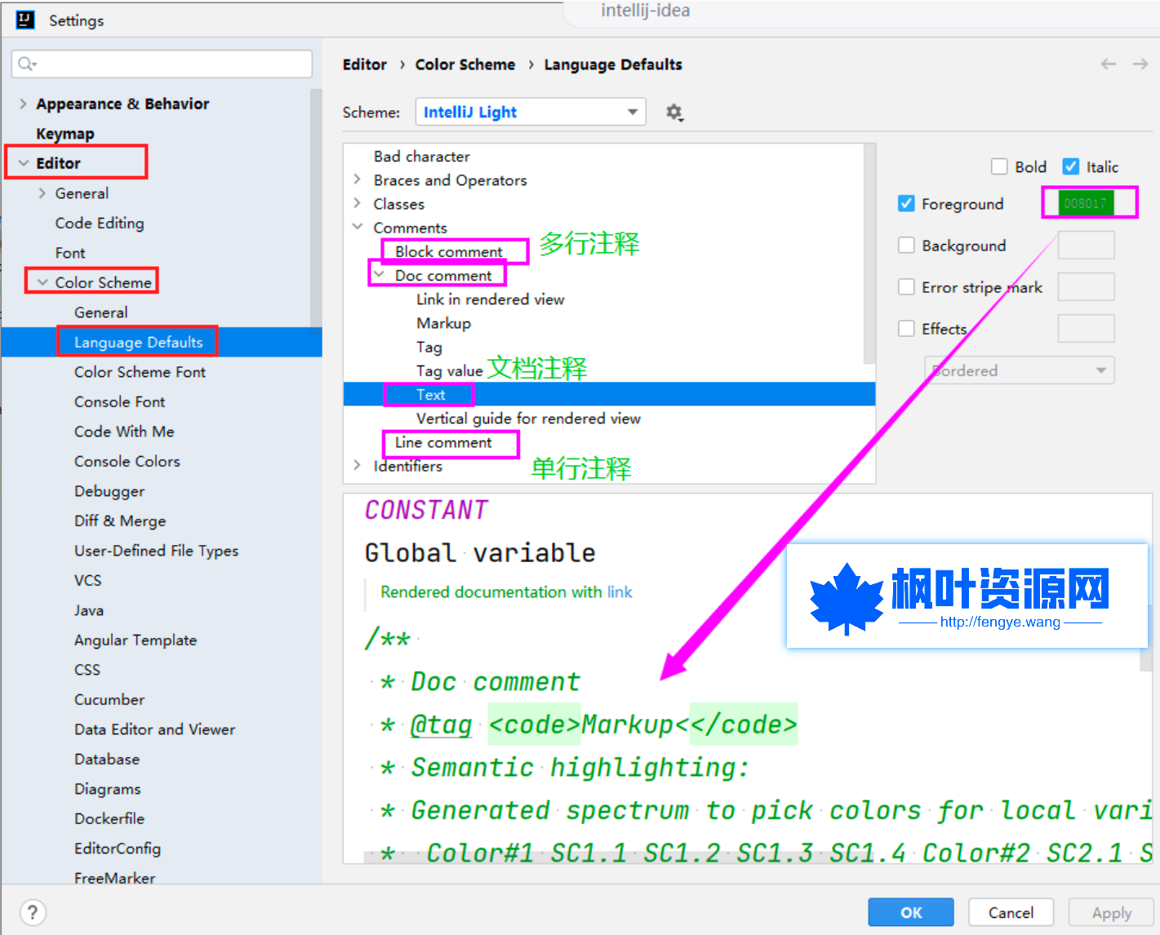Click Color Scheme in the breadcrumb
Screen dimensions: 1160x935
pos(465,64)
